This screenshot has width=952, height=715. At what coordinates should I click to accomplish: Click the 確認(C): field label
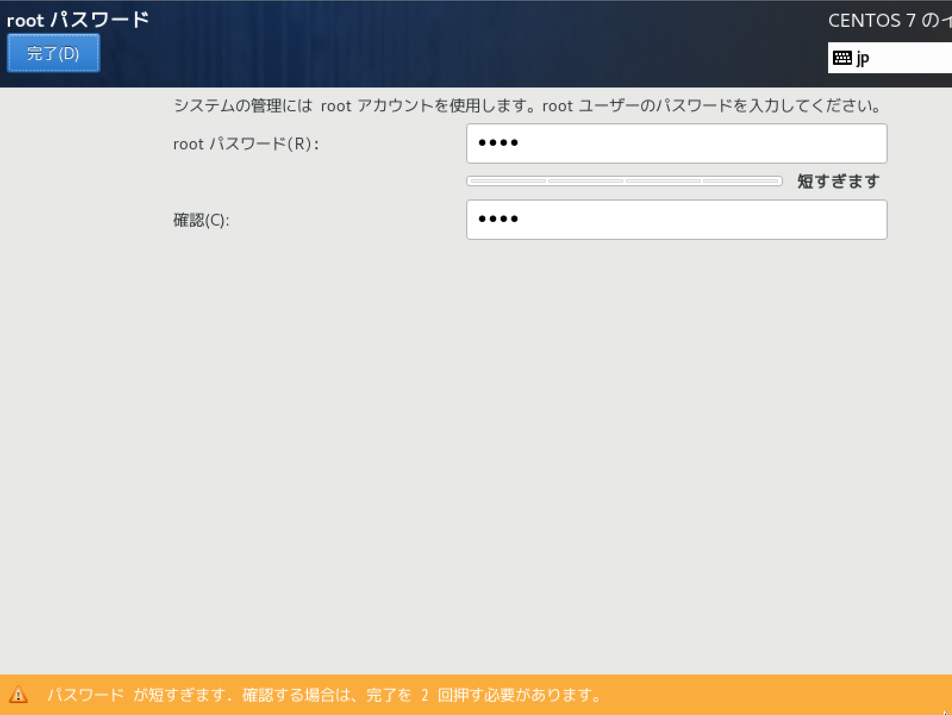coord(201,220)
